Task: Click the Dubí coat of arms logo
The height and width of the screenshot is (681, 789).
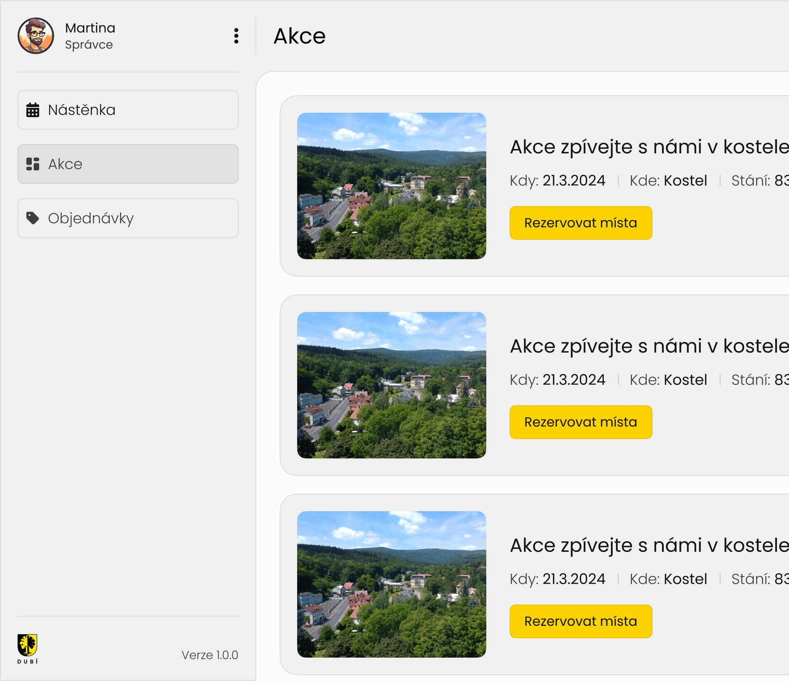Action: click(x=28, y=648)
